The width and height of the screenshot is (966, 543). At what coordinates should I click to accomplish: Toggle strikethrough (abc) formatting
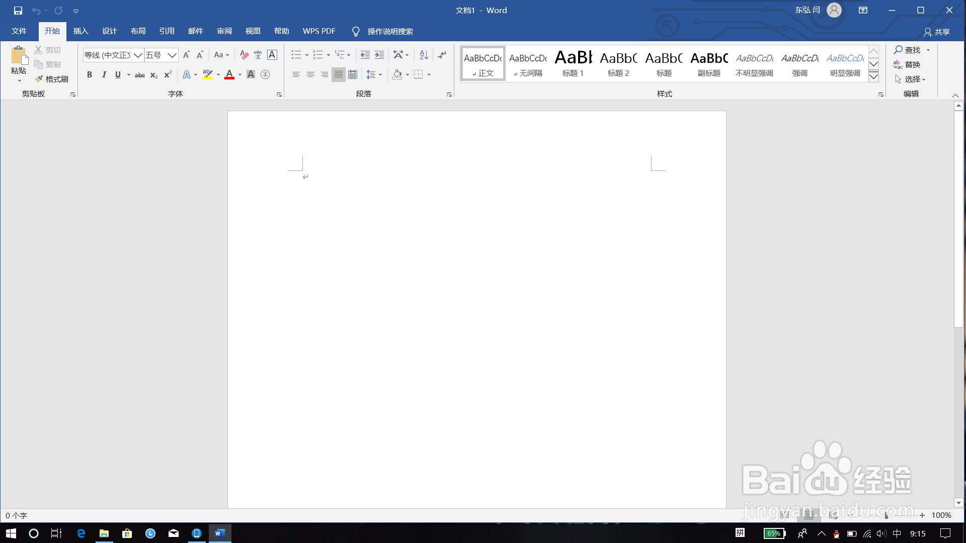pos(140,74)
